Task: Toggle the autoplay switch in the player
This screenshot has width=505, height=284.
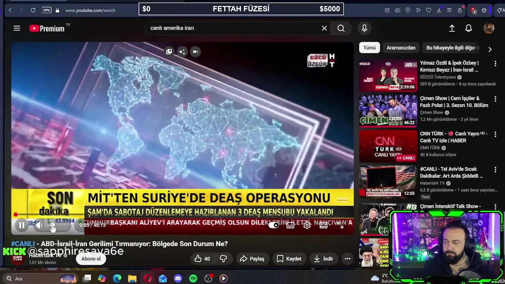Action: (273, 225)
